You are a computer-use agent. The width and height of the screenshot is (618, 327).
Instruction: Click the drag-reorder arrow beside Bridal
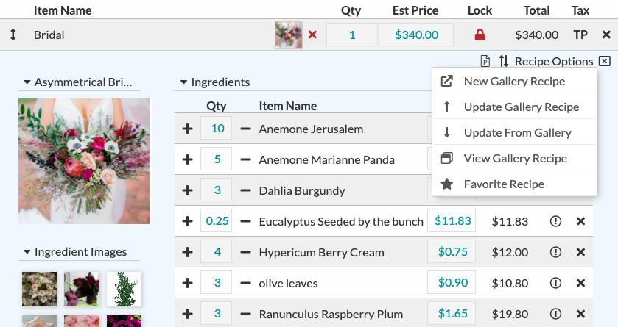[x=13, y=35]
